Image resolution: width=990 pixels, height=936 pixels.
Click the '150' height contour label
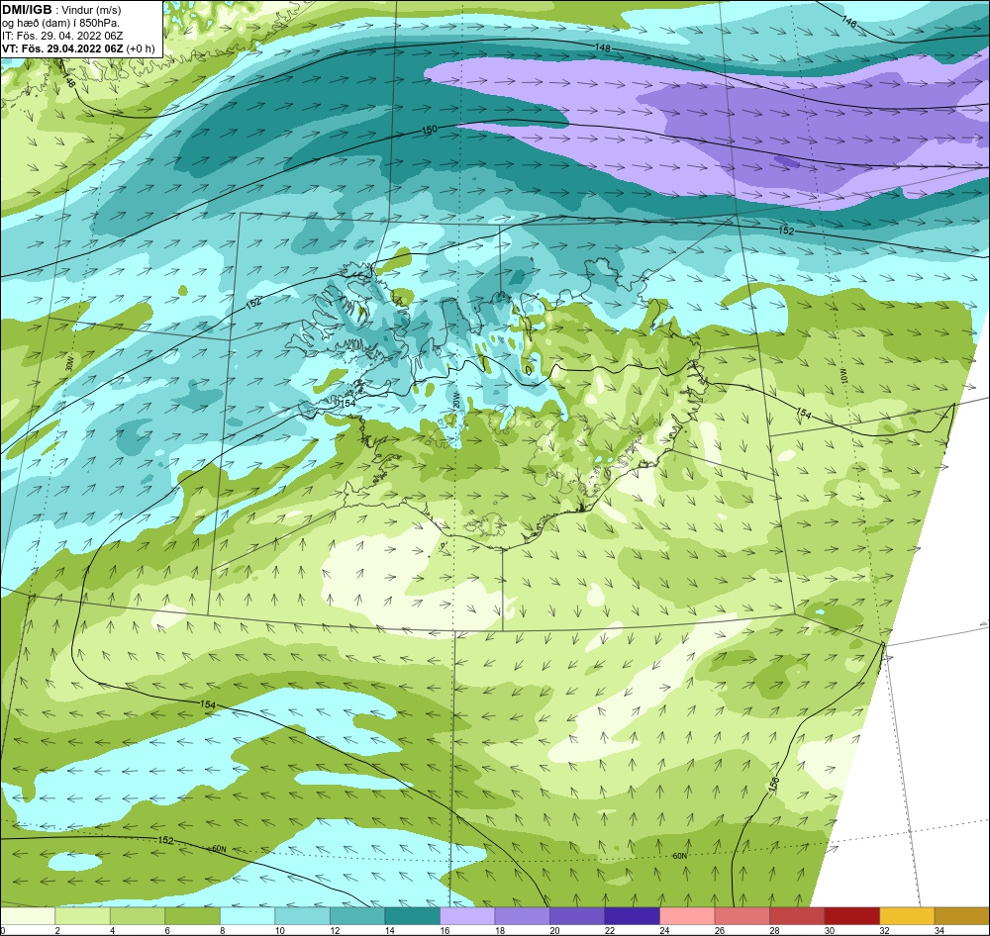click(429, 130)
